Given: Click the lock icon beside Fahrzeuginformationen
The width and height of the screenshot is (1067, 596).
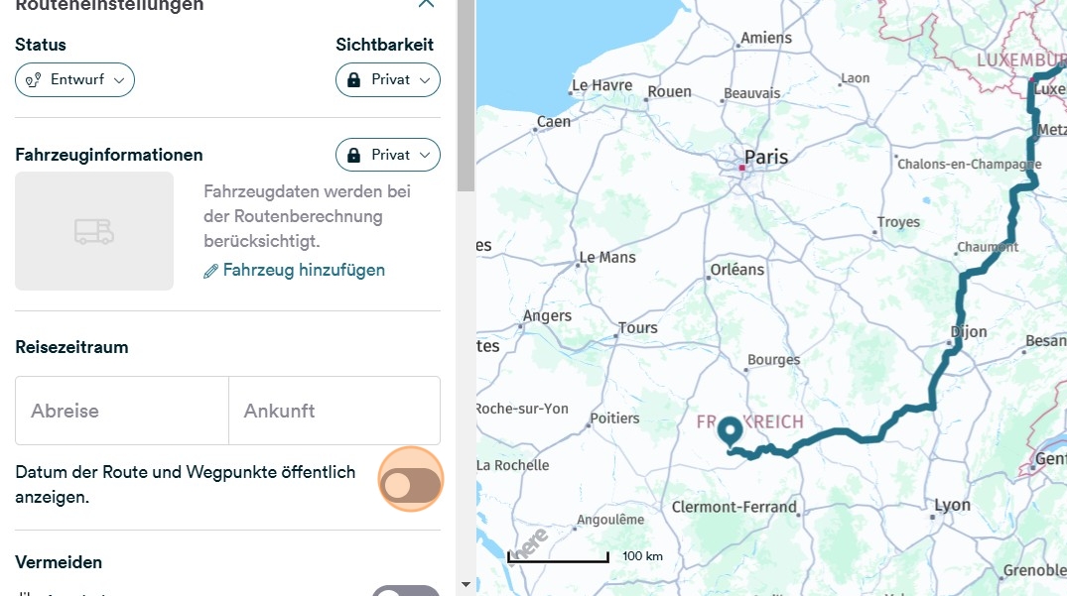Looking at the screenshot, I should [354, 156].
